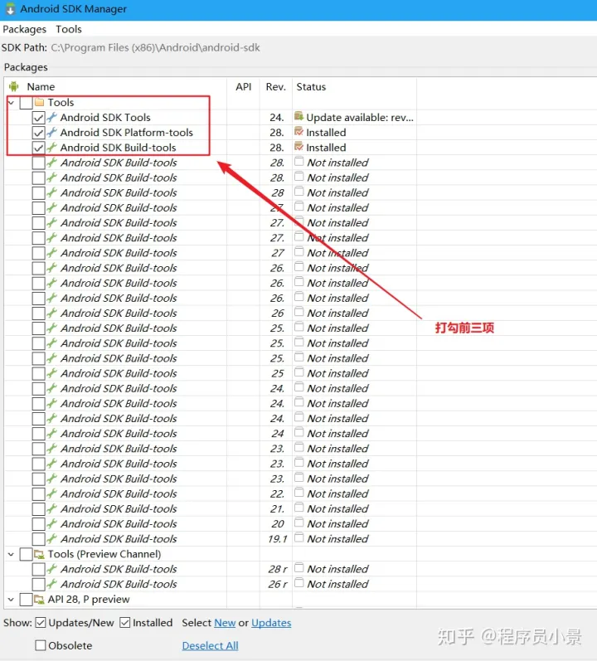Collapse the Tools (Preview Channel) group
This screenshot has width=597, height=661.
coord(12,554)
